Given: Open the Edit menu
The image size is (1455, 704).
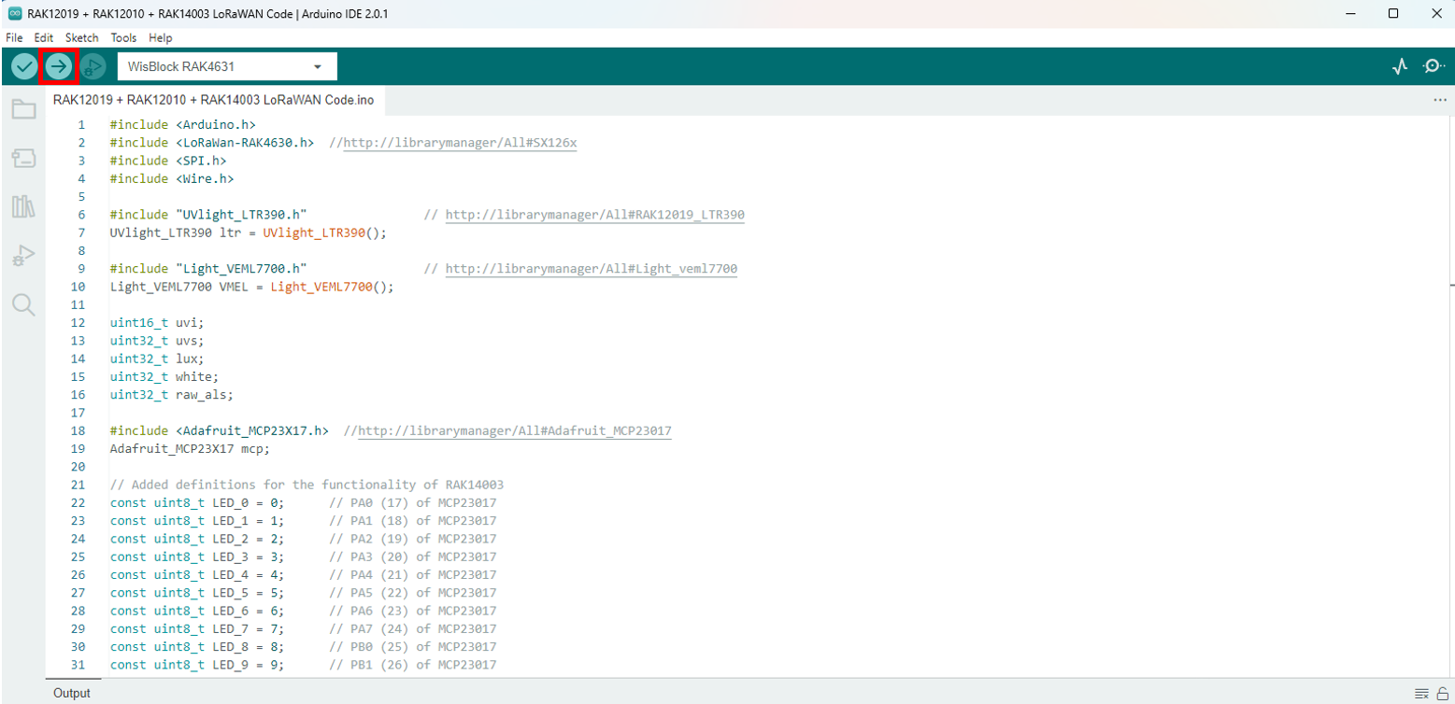Looking at the screenshot, I should [x=43, y=38].
